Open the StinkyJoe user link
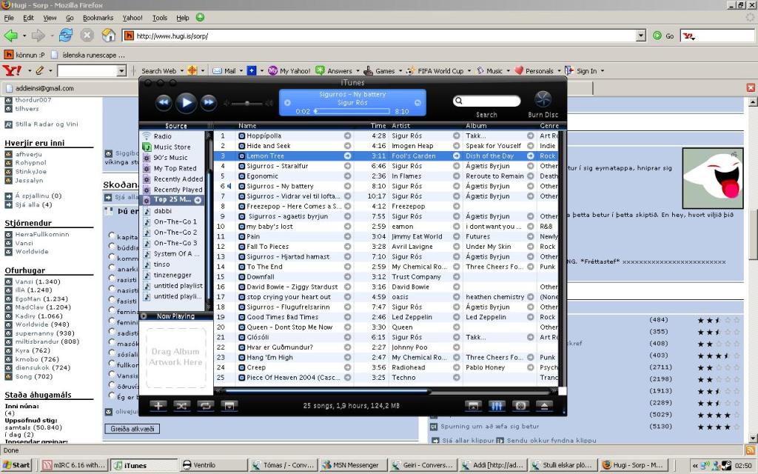This screenshot has height=474, width=758. (x=31, y=172)
